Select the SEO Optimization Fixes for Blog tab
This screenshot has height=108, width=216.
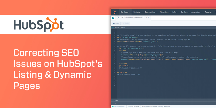pos(133,18)
